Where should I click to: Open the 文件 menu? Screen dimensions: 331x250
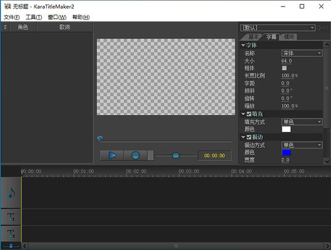click(11, 17)
